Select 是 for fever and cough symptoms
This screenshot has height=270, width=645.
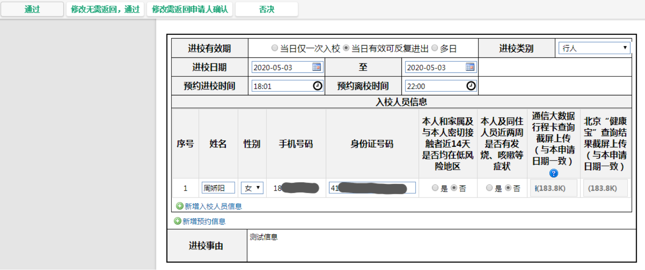(489, 188)
